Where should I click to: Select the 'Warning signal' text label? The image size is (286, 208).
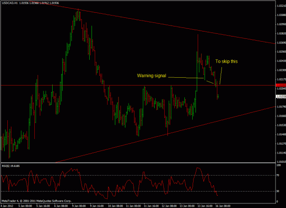click(151, 75)
